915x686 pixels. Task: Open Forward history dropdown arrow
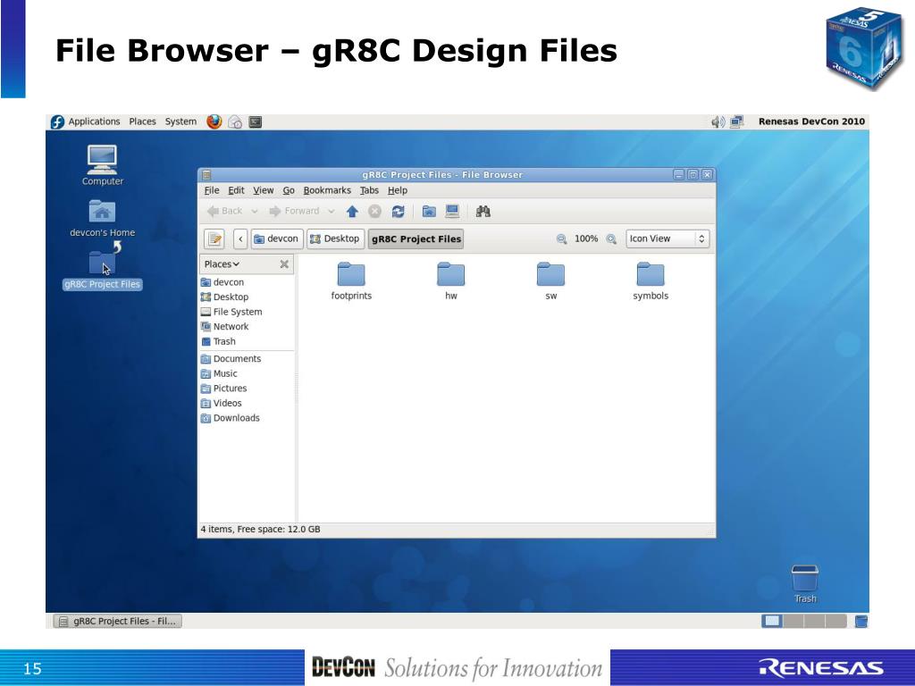[331, 211]
